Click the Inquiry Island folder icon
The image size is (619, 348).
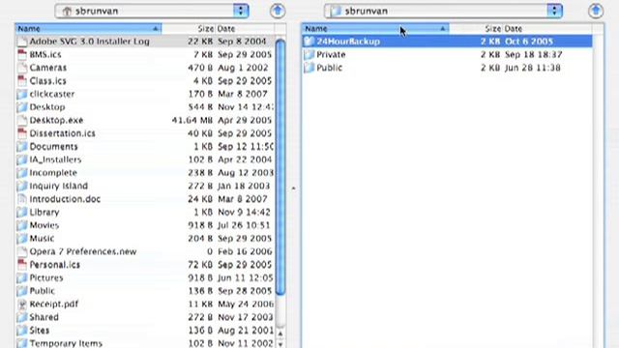pyautogui.click(x=22, y=186)
